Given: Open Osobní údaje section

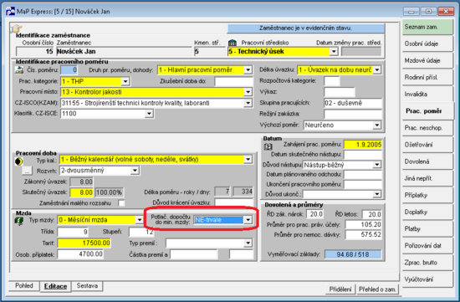Looking at the screenshot, I should (x=427, y=44).
